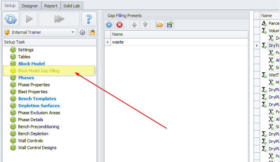Open help with the question mark icon
Image resolution: width=280 pixels, height=162 pixels.
point(89,19)
